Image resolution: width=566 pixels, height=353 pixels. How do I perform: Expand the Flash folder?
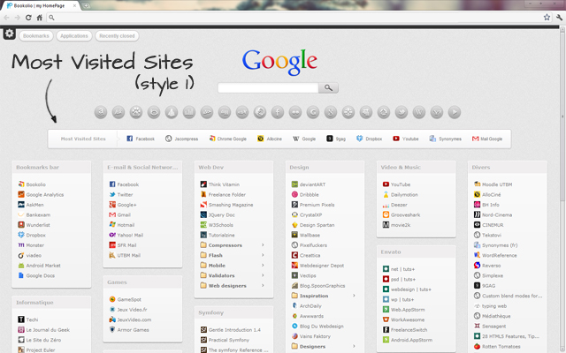click(232, 255)
